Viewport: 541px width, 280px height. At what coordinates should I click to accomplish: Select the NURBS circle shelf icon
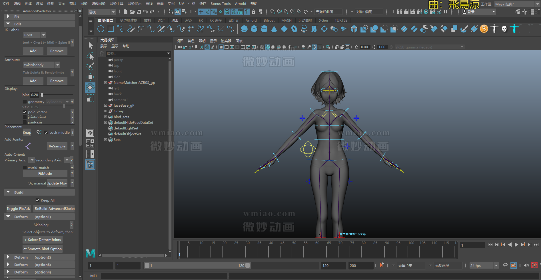coord(101,29)
